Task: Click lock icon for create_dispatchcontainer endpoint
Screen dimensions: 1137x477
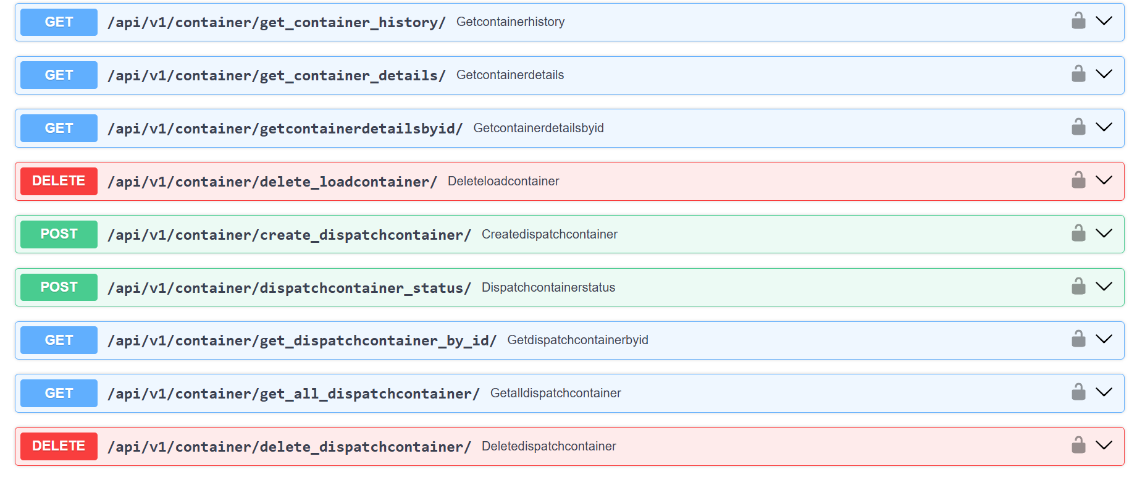Action: 1078,234
